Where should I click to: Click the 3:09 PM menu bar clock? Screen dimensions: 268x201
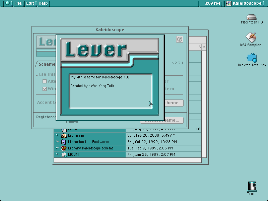[x=212, y=3]
